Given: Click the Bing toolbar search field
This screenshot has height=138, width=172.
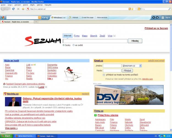Looking at the screenshot, I should point(22,17).
